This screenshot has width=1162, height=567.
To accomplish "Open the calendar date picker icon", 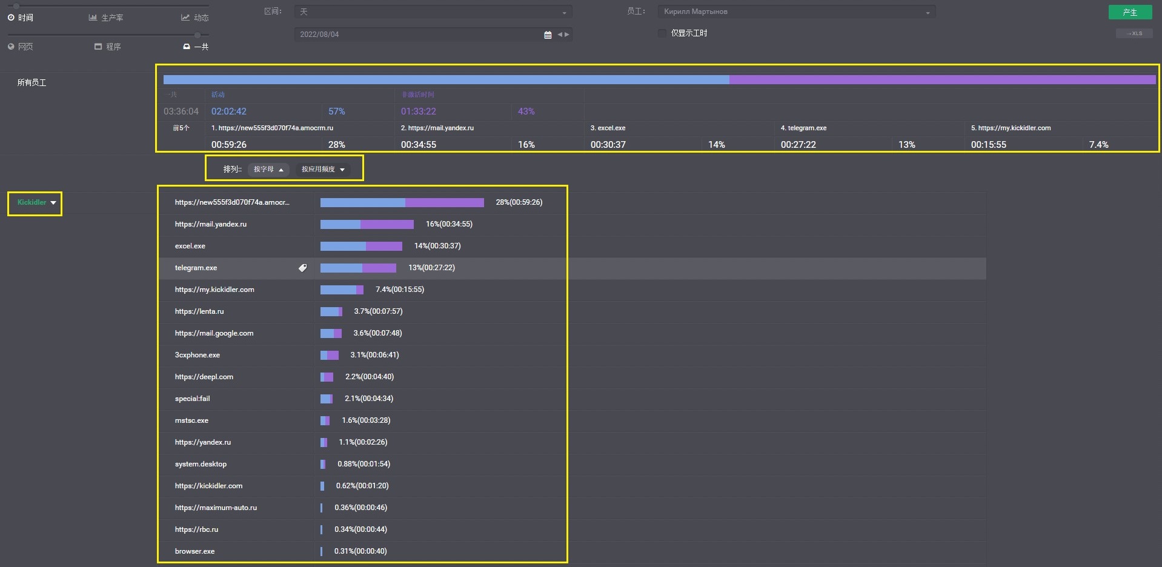I will tap(548, 35).
